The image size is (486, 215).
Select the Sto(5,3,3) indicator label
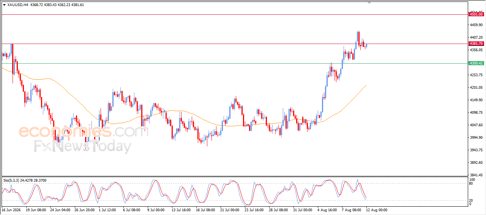pos(12,180)
